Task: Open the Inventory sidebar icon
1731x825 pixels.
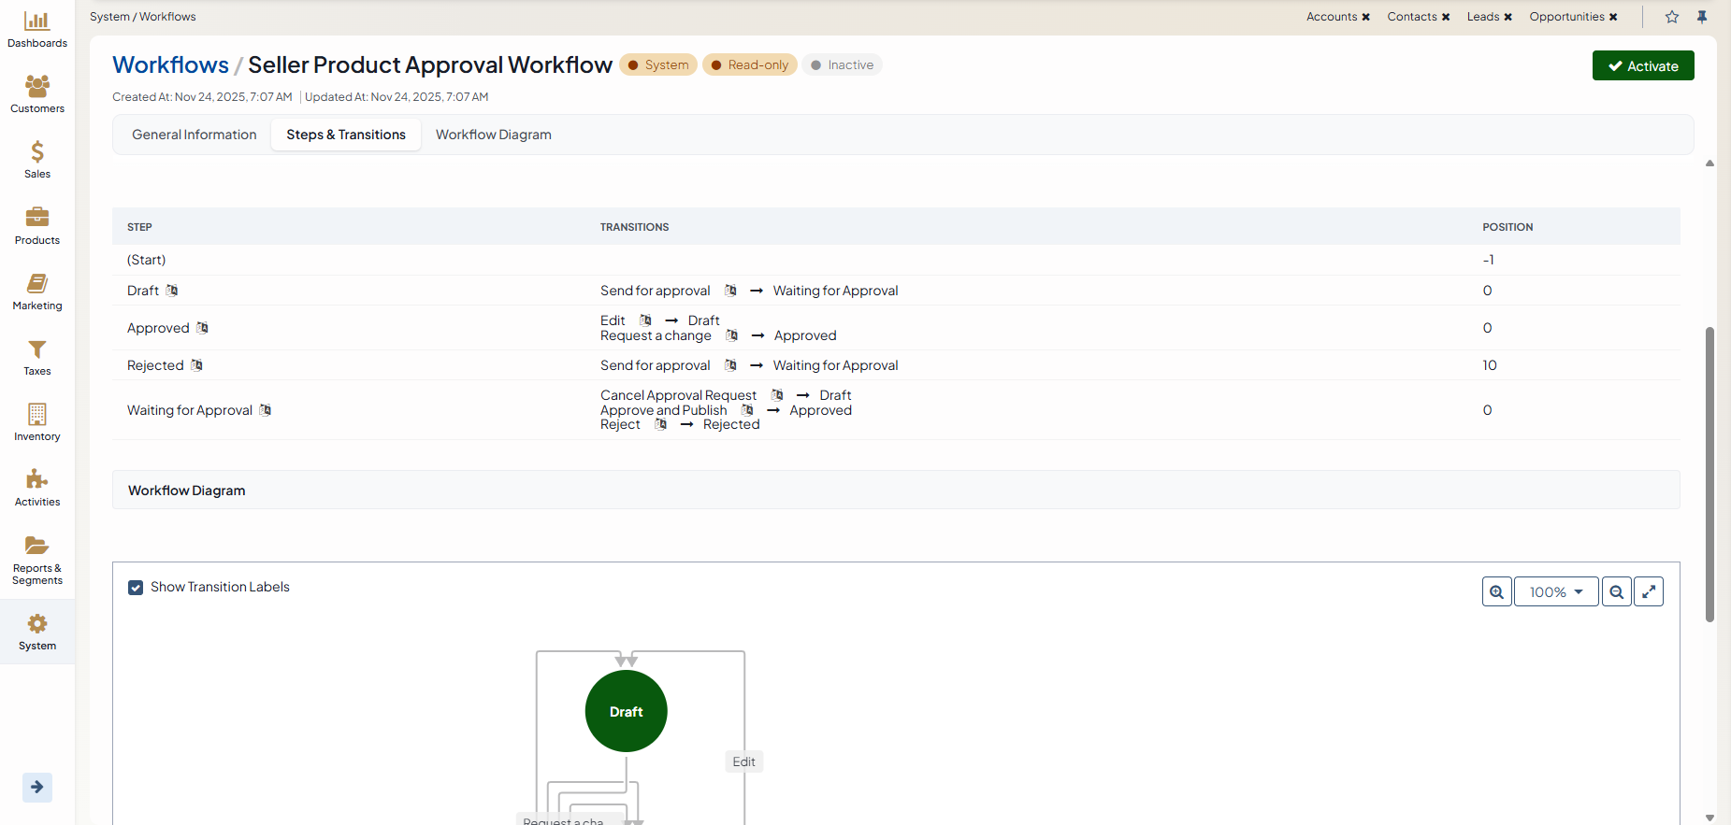Action: pyautogui.click(x=37, y=422)
